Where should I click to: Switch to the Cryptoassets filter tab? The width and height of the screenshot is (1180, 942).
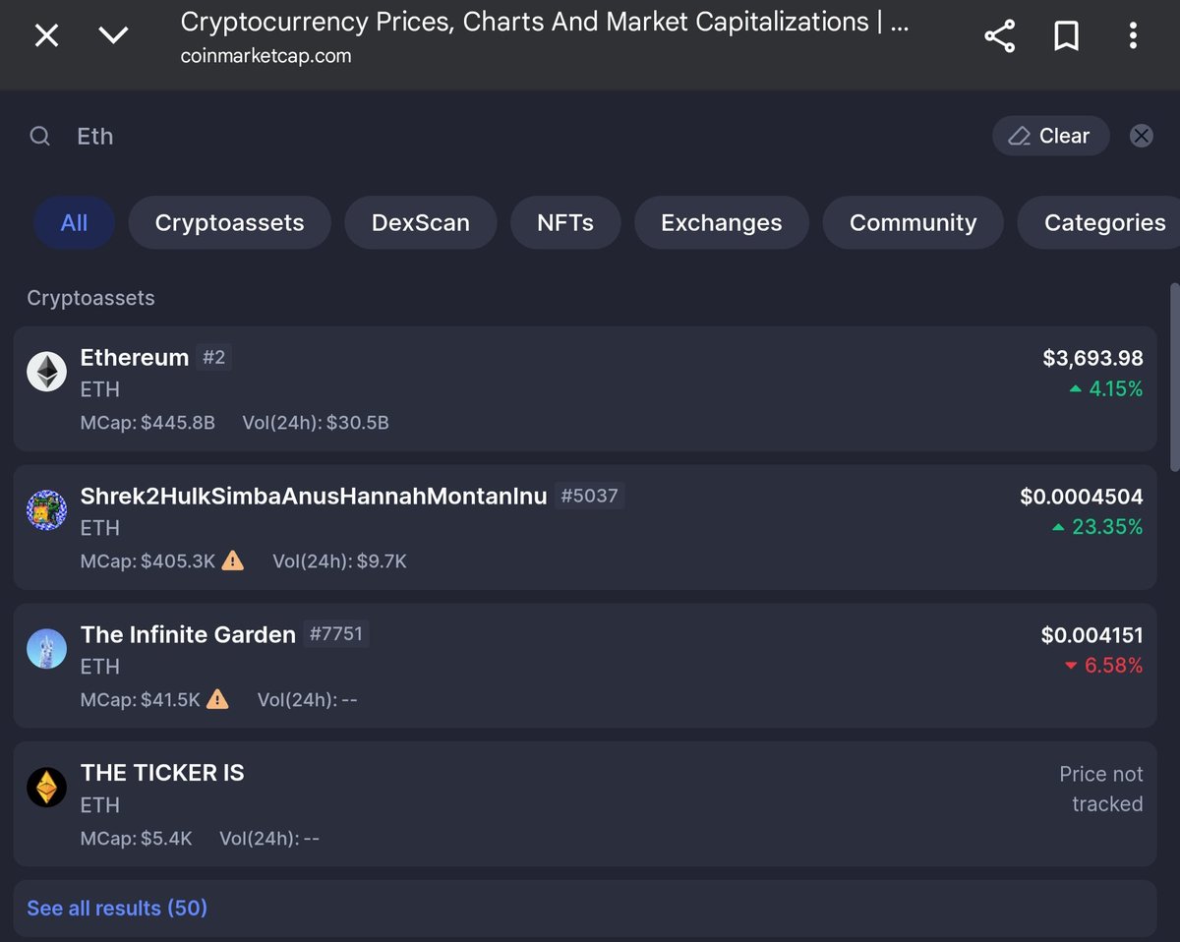pos(229,222)
